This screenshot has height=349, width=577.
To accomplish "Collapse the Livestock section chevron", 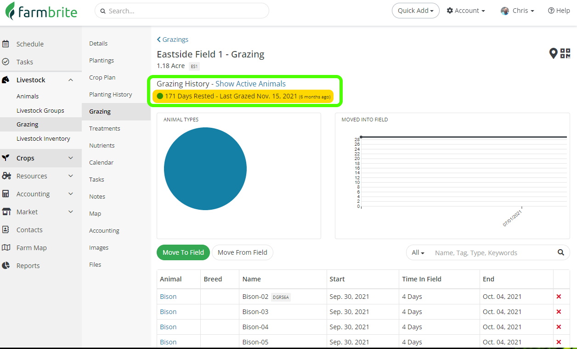I will pos(71,80).
